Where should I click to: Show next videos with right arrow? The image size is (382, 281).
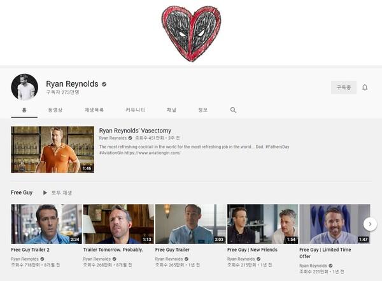[370, 224]
